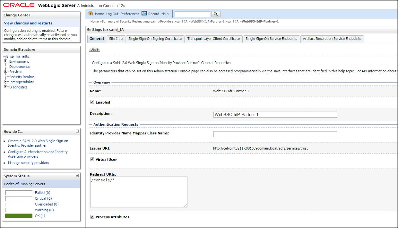Toggle the Enabled checkbox
Screen dimensions: 398x228
92,102
